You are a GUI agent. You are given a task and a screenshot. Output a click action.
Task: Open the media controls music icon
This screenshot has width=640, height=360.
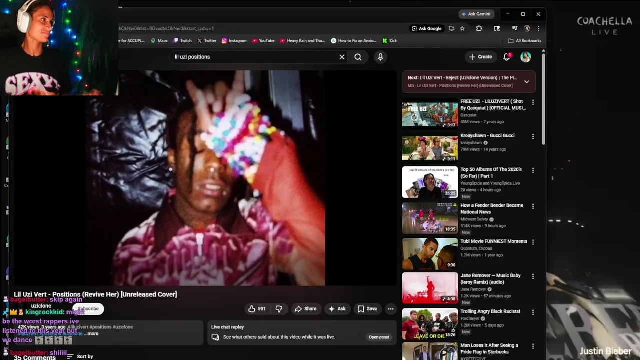tap(514, 28)
